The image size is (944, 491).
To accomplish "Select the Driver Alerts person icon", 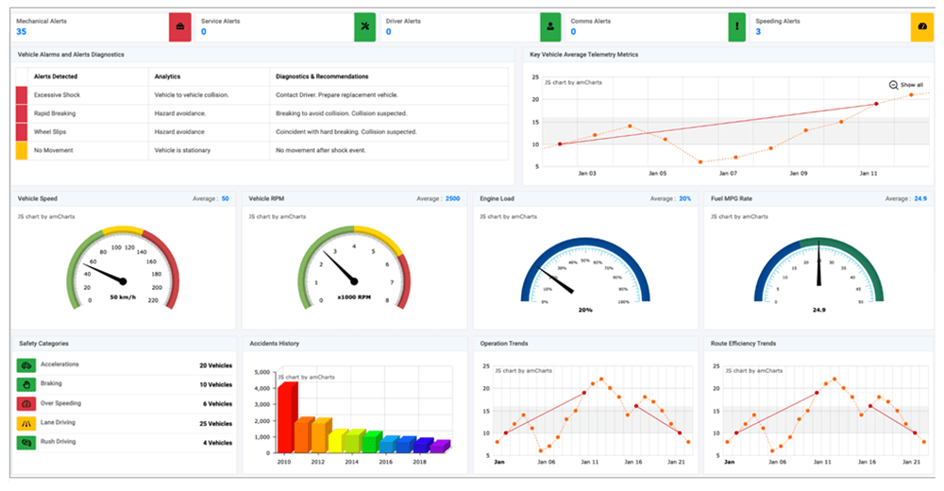I will coord(550,27).
